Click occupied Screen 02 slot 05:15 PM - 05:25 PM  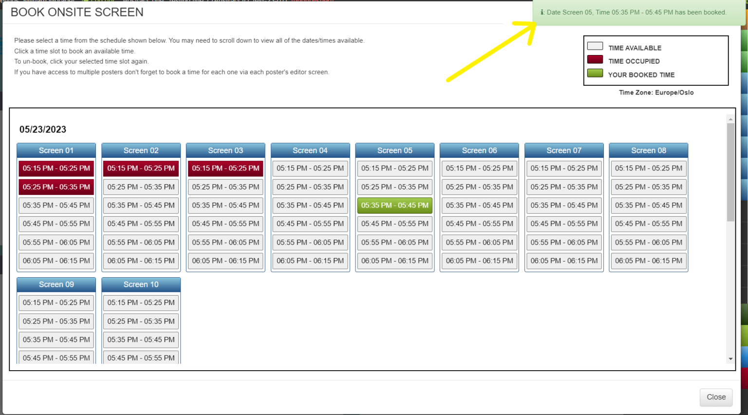pyautogui.click(x=141, y=168)
